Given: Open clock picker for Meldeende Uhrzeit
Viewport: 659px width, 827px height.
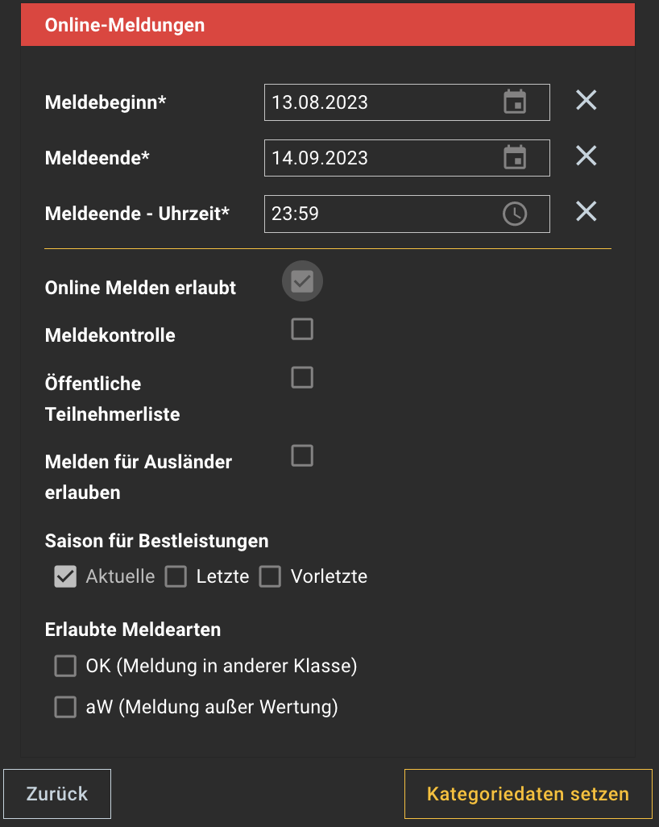Looking at the screenshot, I should [x=515, y=214].
